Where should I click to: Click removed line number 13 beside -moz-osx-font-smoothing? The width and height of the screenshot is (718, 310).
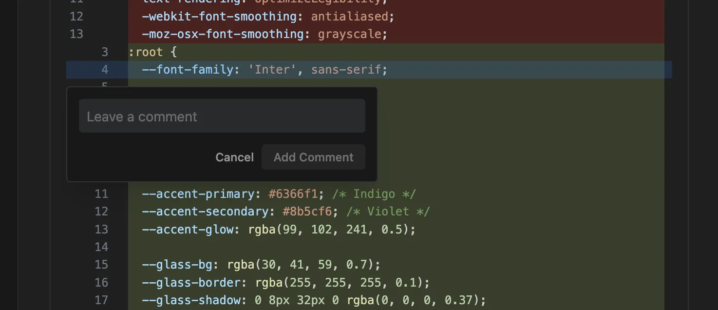[x=76, y=34]
